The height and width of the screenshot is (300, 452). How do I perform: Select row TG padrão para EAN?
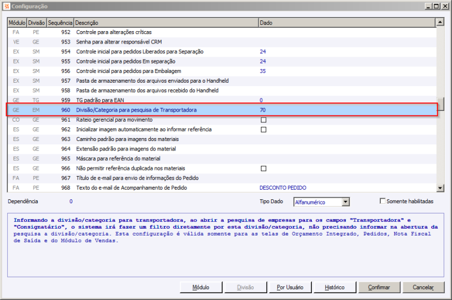(221, 100)
